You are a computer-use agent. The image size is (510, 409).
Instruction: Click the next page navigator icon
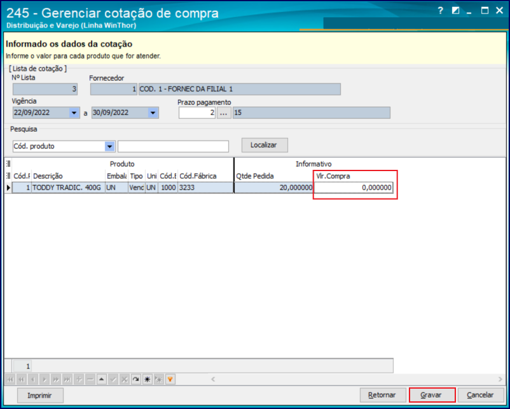(x=55, y=379)
